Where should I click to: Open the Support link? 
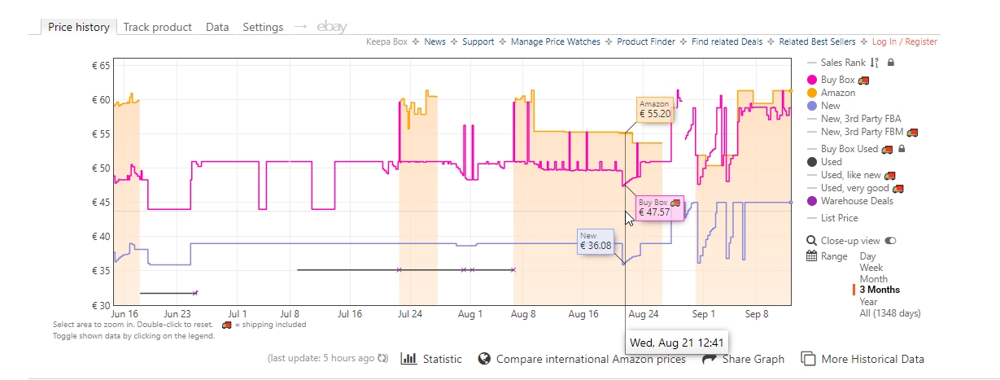478,41
